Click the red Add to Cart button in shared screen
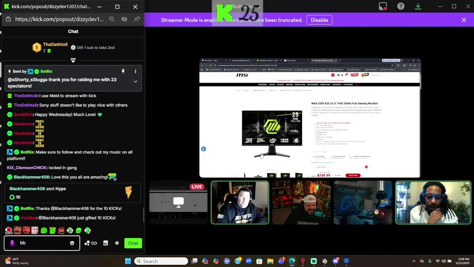The width and height of the screenshot is (474, 267). (353, 175)
